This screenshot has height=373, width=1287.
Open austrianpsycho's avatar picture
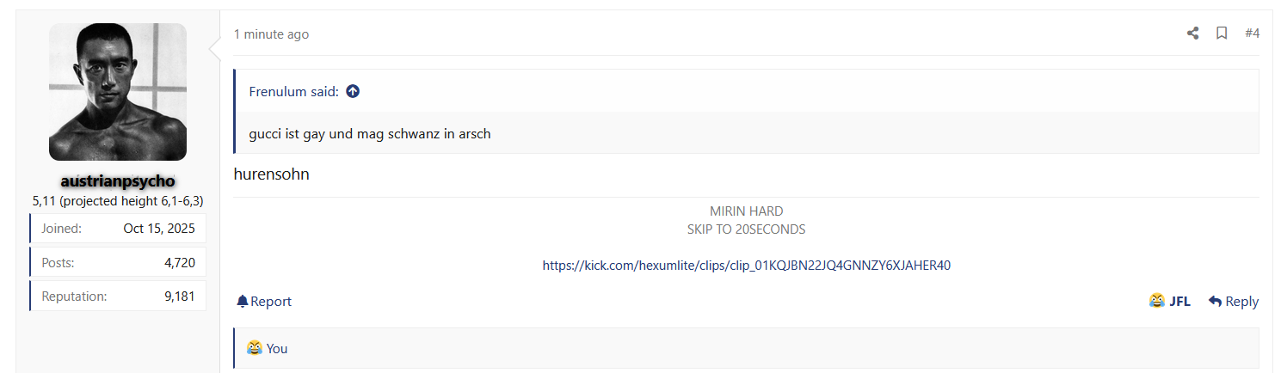[x=118, y=92]
